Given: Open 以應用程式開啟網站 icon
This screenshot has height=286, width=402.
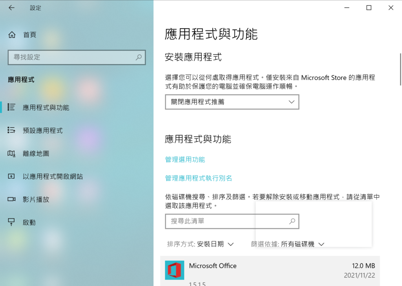Looking at the screenshot, I should pos(11,176).
